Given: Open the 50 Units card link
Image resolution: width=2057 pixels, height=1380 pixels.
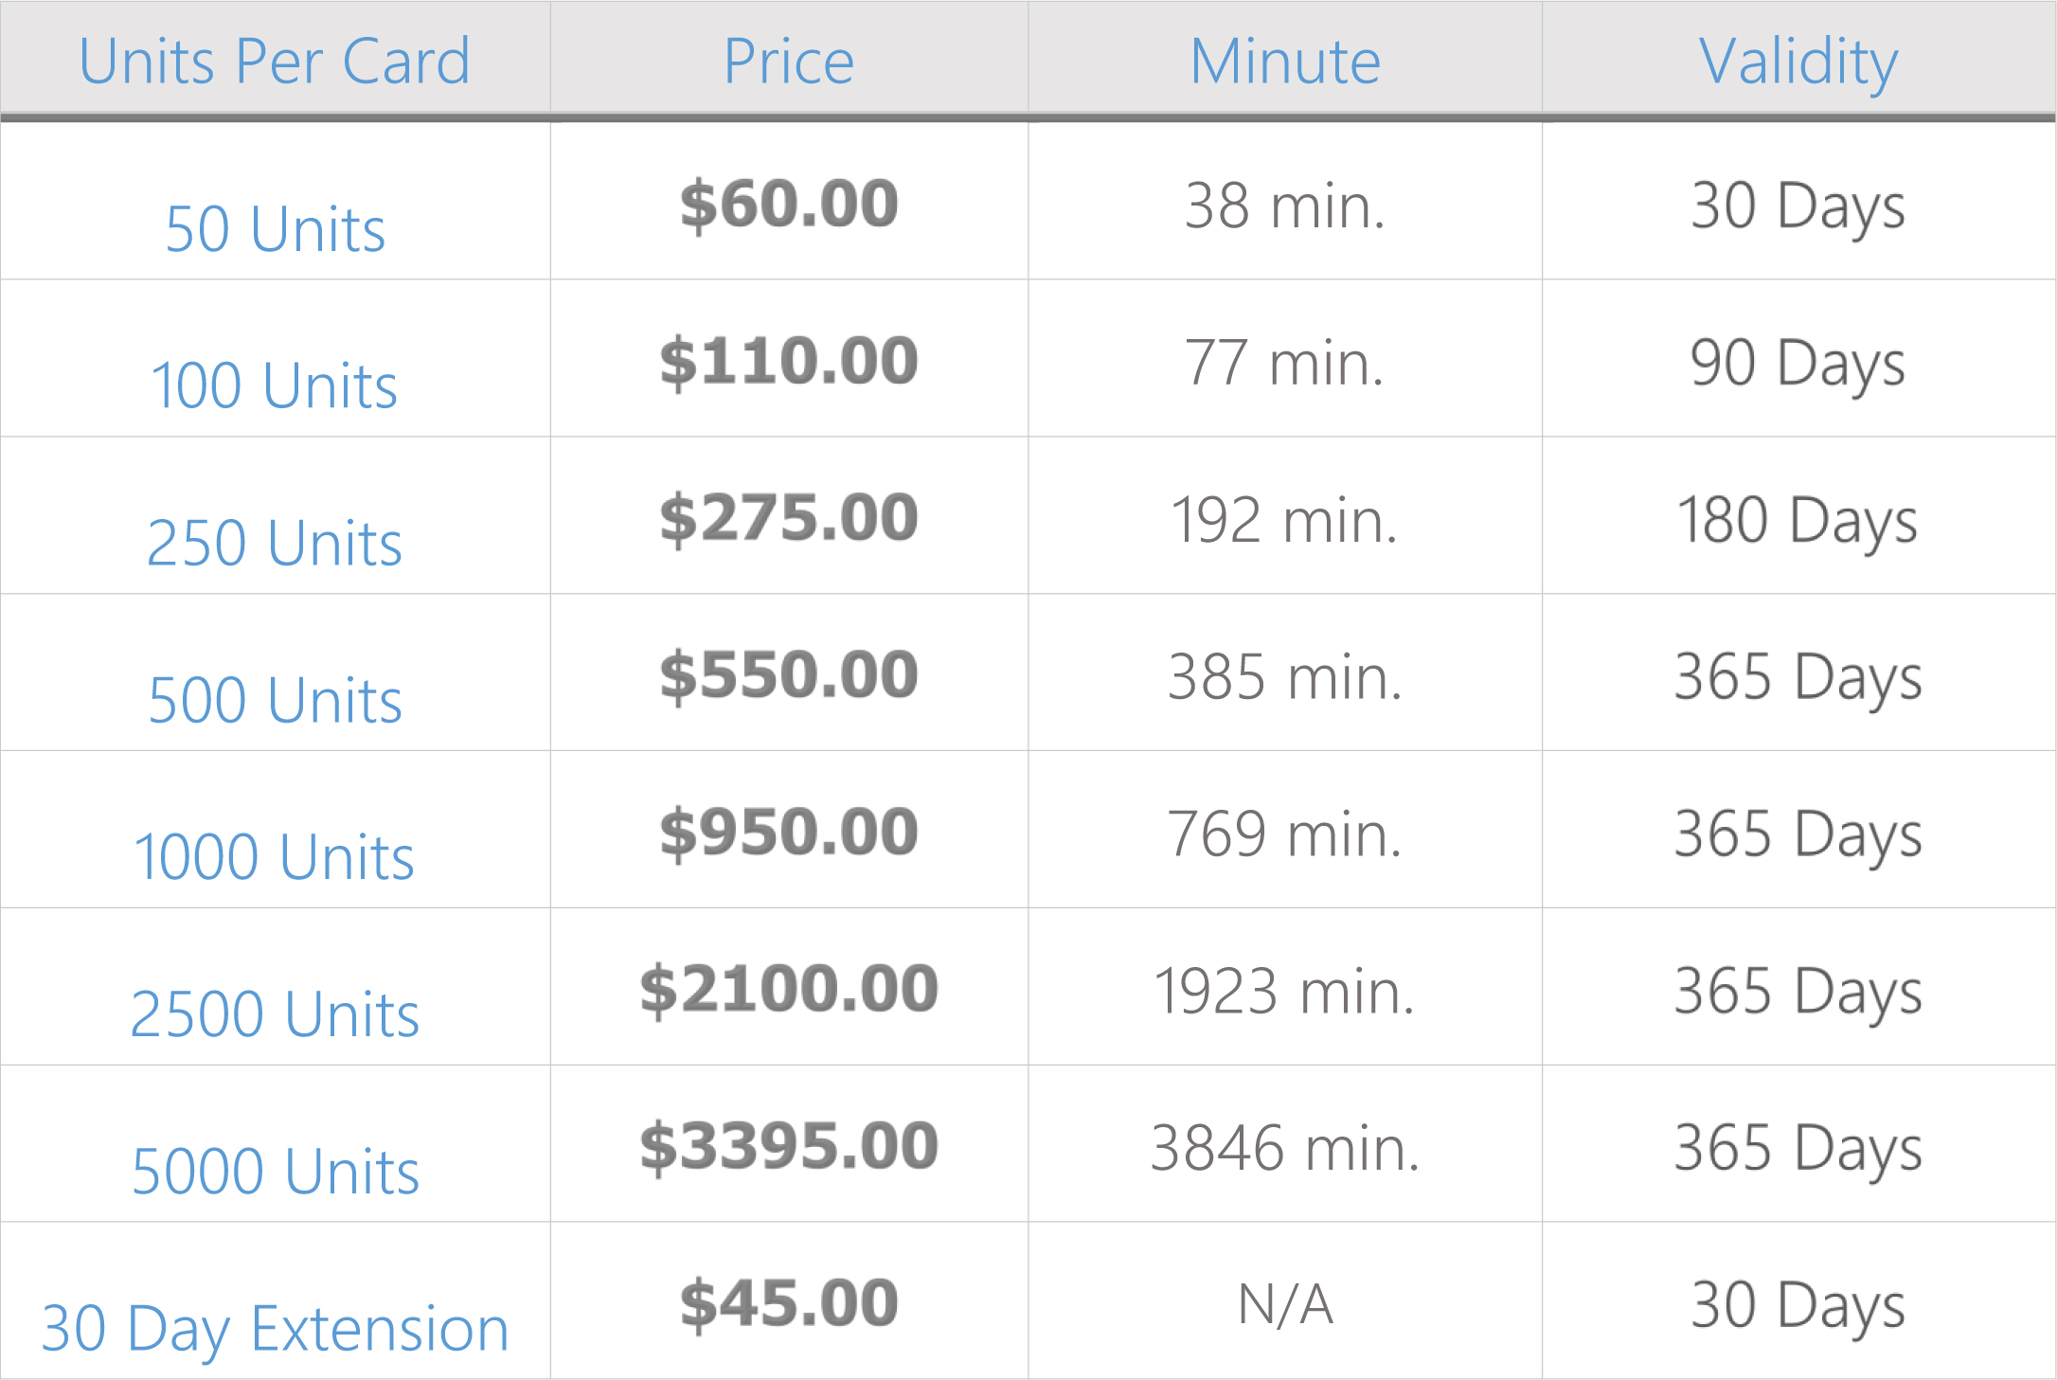Looking at the screenshot, I should click(x=275, y=229).
